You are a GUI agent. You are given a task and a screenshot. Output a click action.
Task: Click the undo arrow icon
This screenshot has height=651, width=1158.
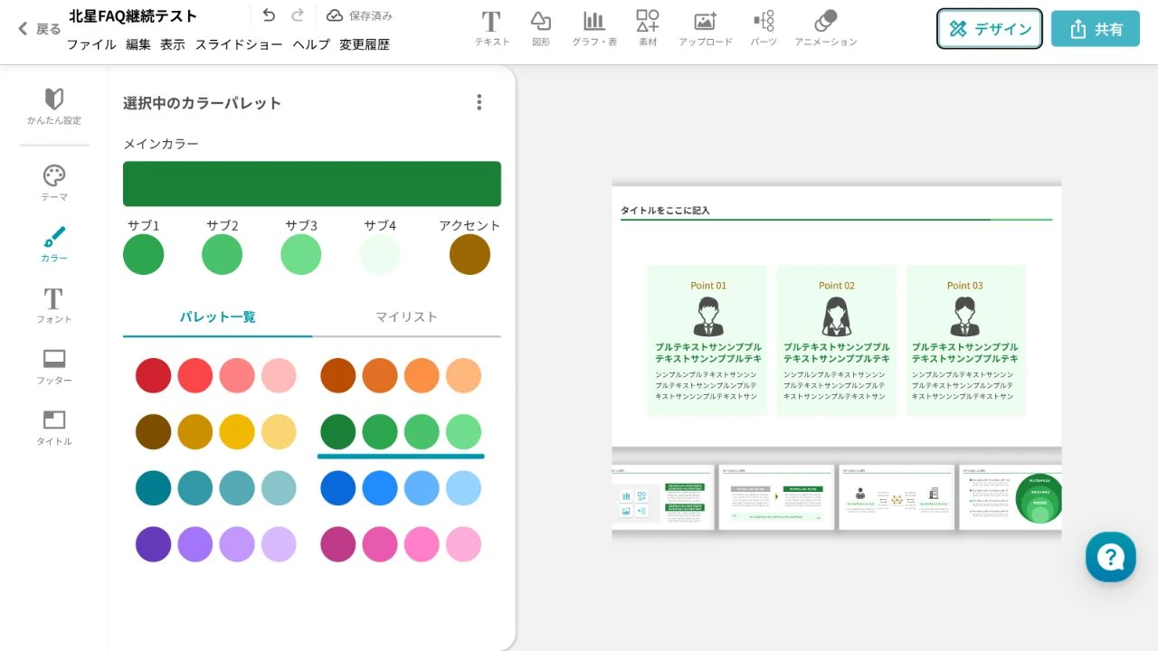pyautogui.click(x=269, y=15)
